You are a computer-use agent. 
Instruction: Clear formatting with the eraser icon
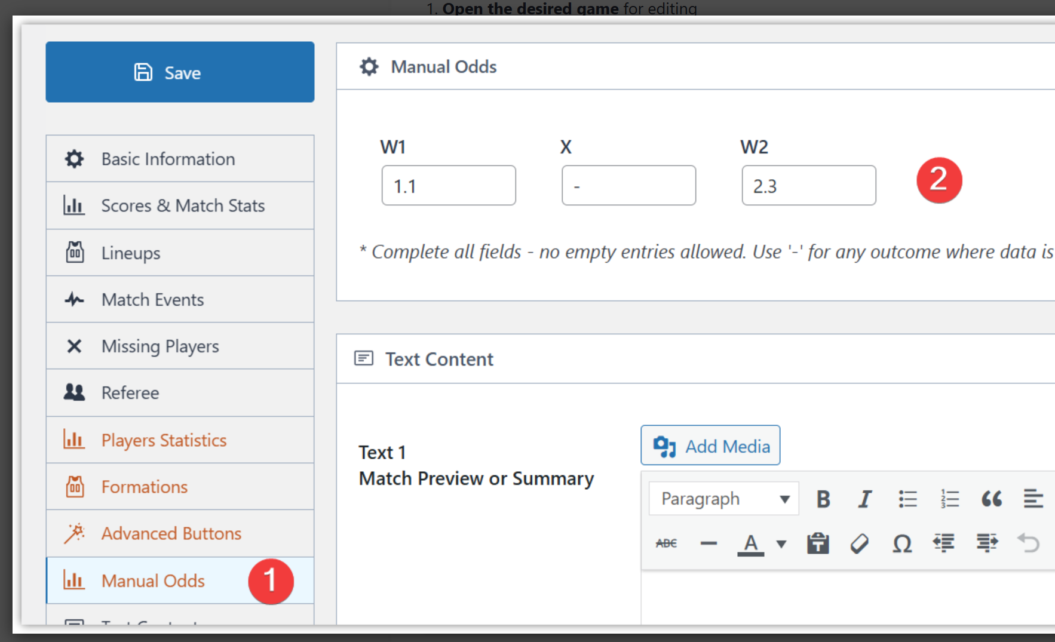click(x=860, y=543)
